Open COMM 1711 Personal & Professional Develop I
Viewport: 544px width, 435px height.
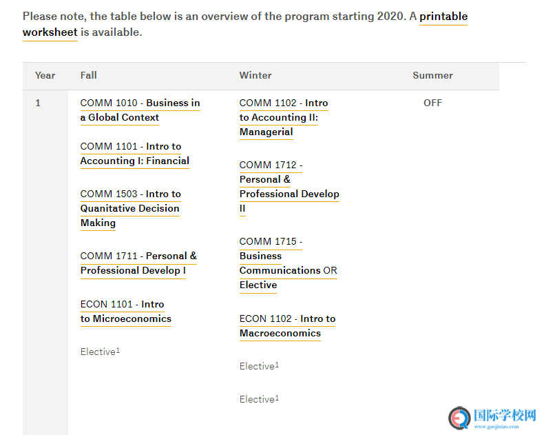point(138,263)
